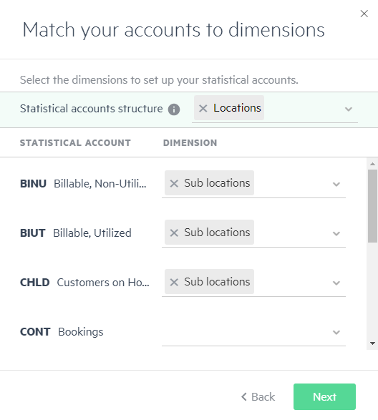
Task: Open the BIUT dimension dropdown chevron
Action: 336,233
